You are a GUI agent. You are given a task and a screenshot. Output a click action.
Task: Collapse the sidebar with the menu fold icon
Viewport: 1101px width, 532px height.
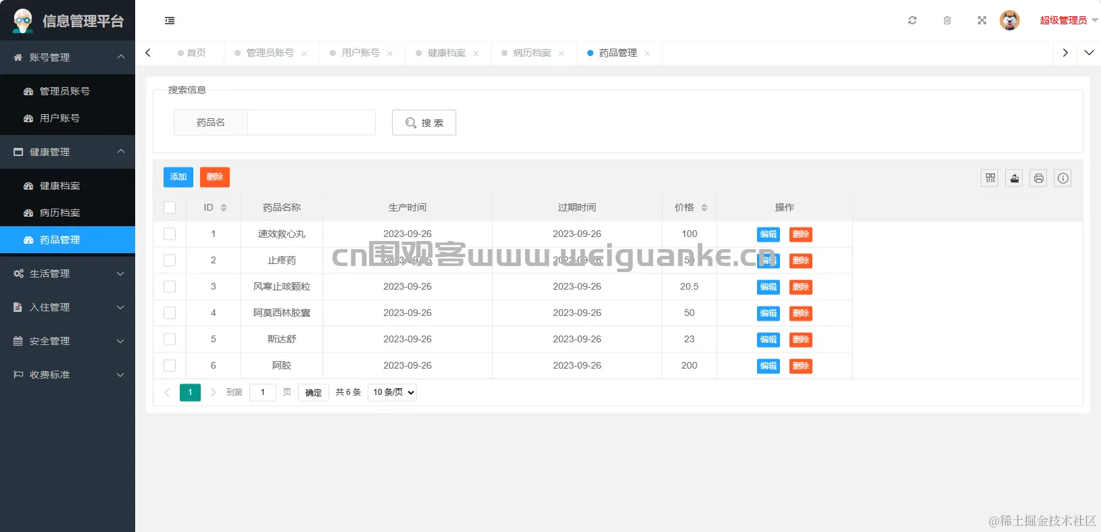point(170,21)
